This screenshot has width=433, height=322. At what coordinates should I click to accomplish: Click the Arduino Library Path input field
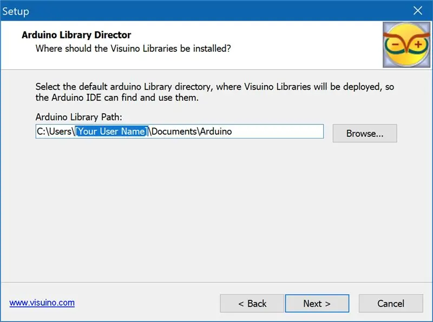pyautogui.click(x=180, y=132)
